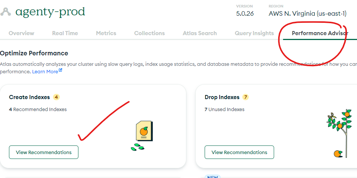
Task: Select the Collections tab
Action: (x=149, y=33)
